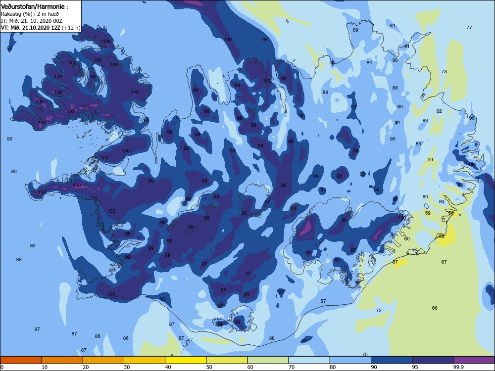
Task: Click the humidity value 66 over the sea
Action: click(435, 308)
